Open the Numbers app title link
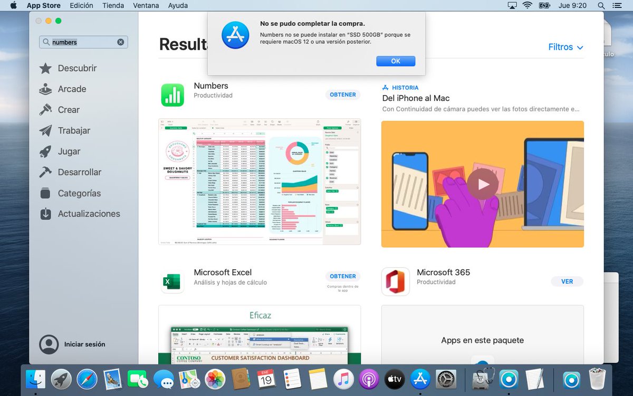633x396 pixels. pos(211,86)
